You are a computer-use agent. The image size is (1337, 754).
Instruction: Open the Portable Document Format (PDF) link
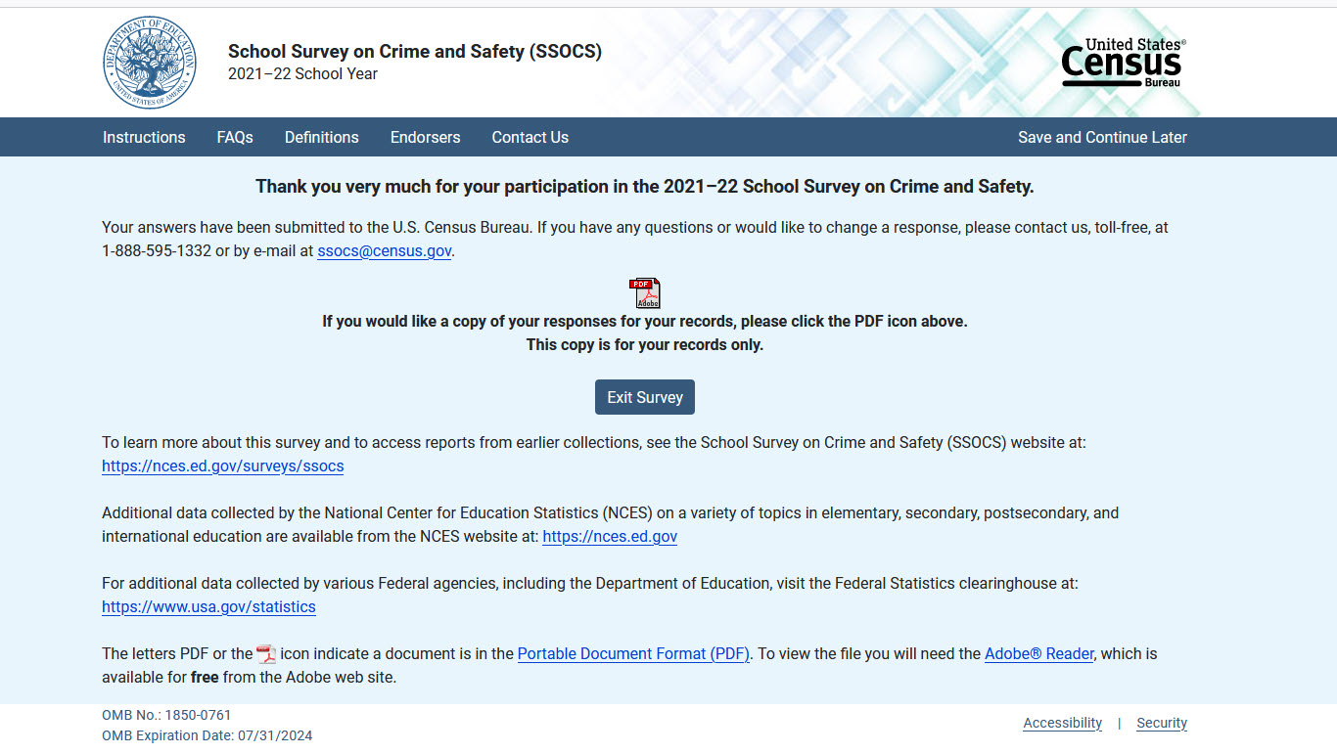pos(633,653)
